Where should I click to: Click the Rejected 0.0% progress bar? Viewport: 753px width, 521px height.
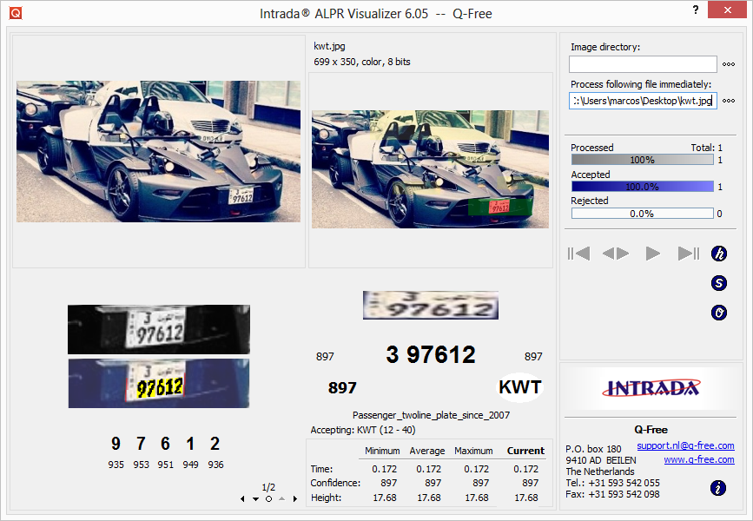642,214
